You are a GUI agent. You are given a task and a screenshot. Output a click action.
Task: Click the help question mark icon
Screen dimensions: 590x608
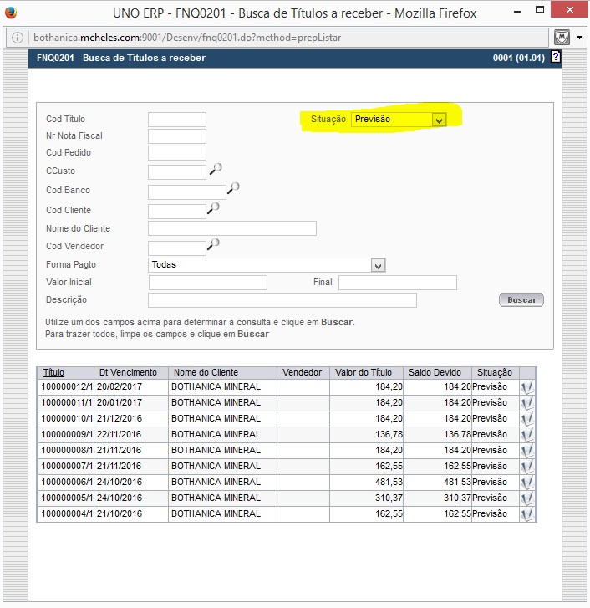(556, 58)
